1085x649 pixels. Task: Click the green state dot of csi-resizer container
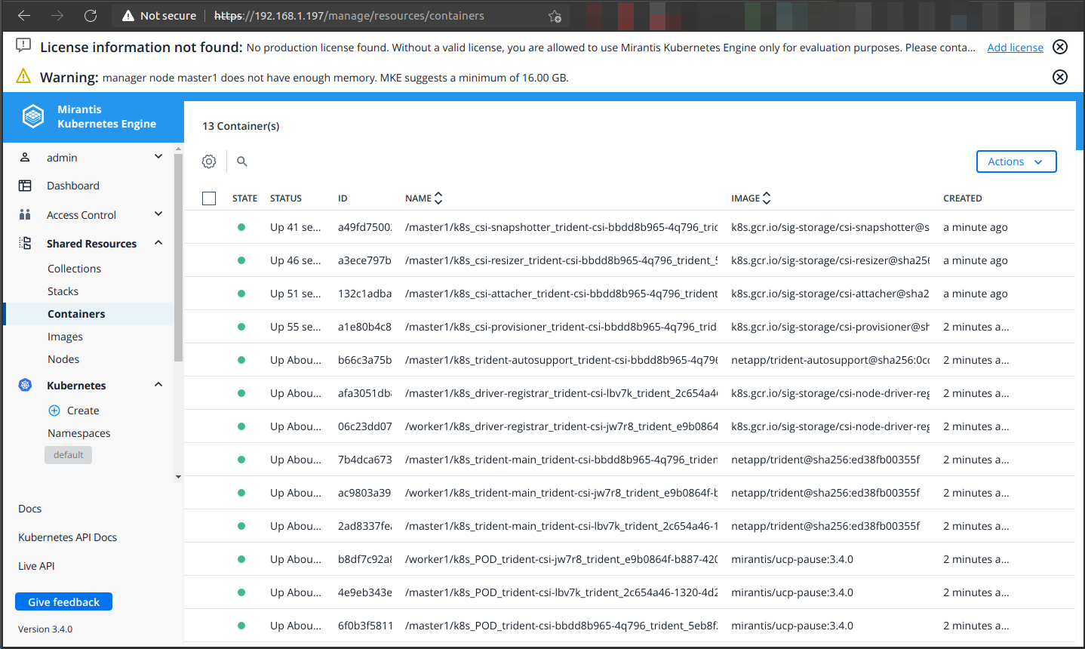click(241, 260)
